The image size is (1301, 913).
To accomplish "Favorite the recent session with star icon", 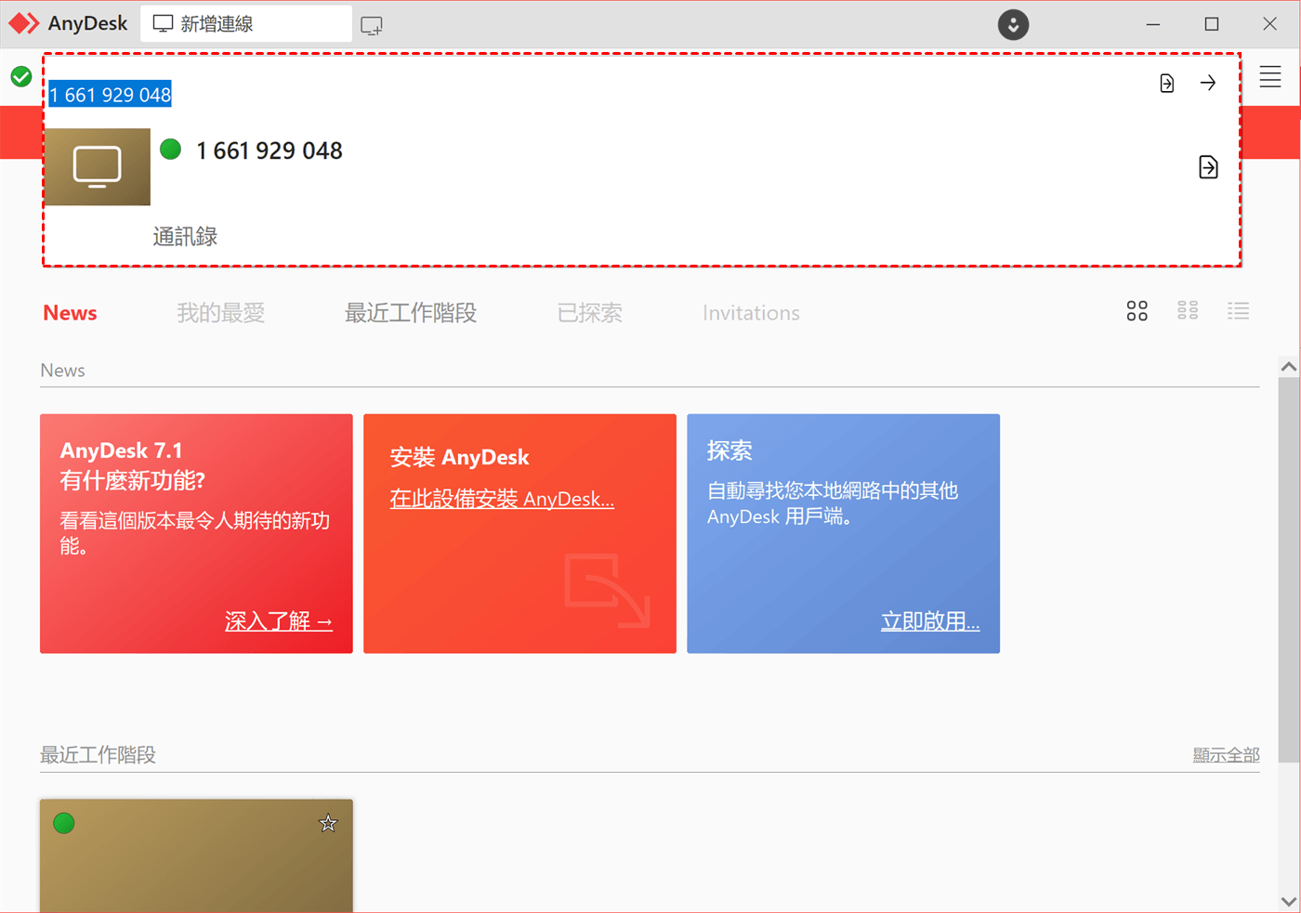I will tap(328, 824).
